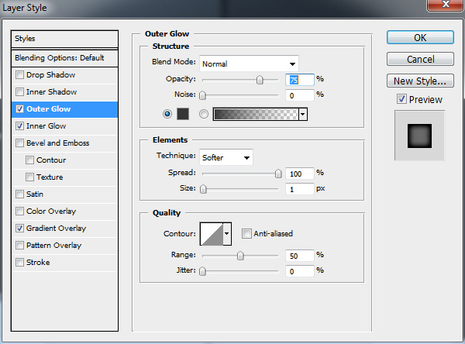Uncheck the Inner Glow checkbox

(x=19, y=126)
